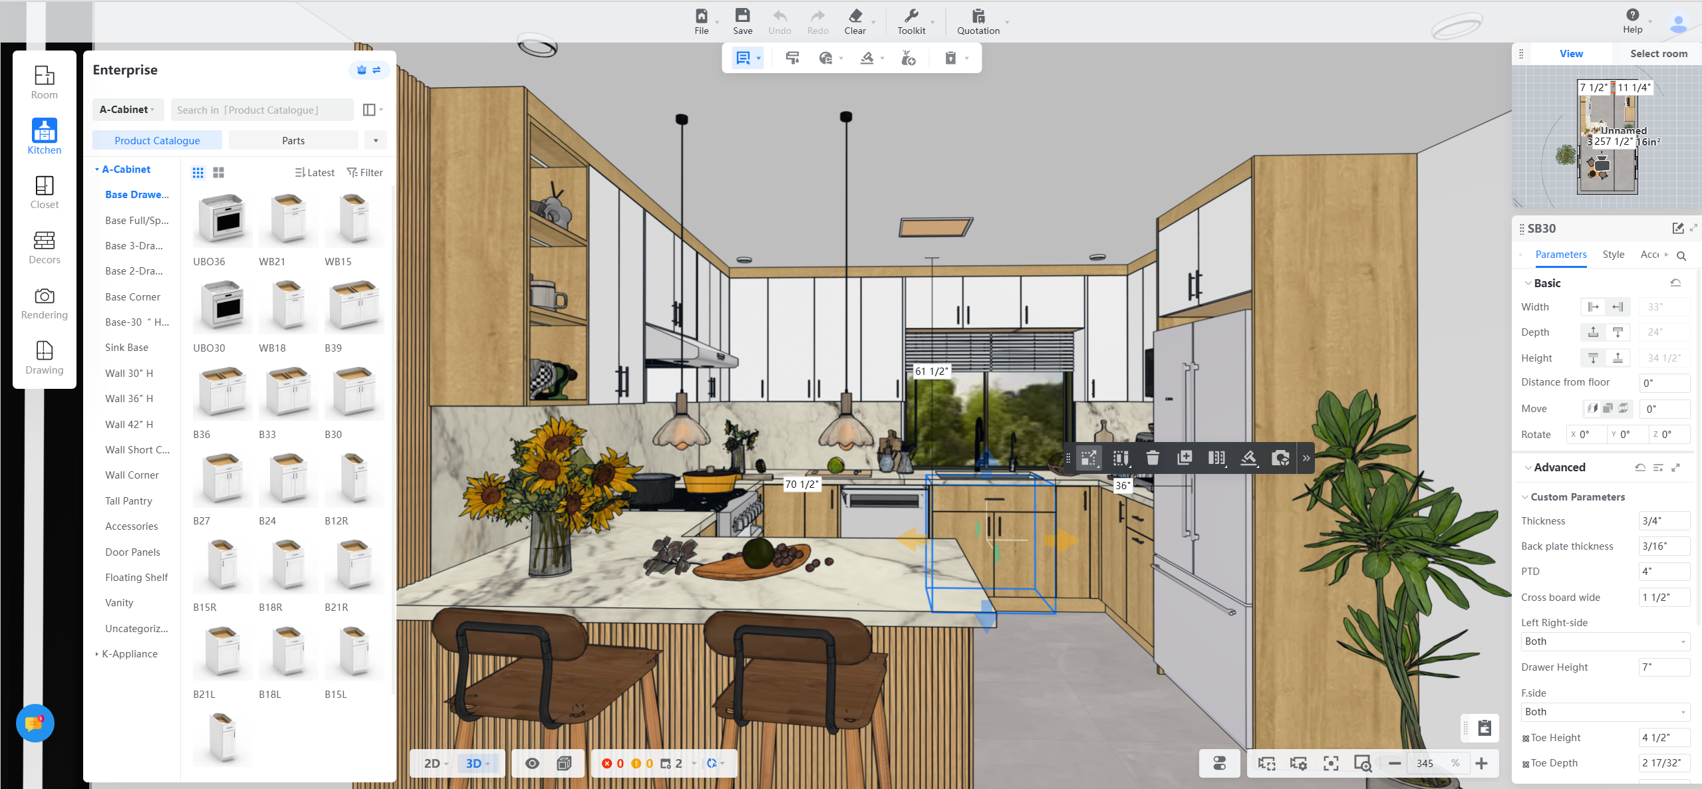This screenshot has height=789, width=1702.
Task: Collapse the A-Cabinet tree node
Action: pyautogui.click(x=96, y=169)
